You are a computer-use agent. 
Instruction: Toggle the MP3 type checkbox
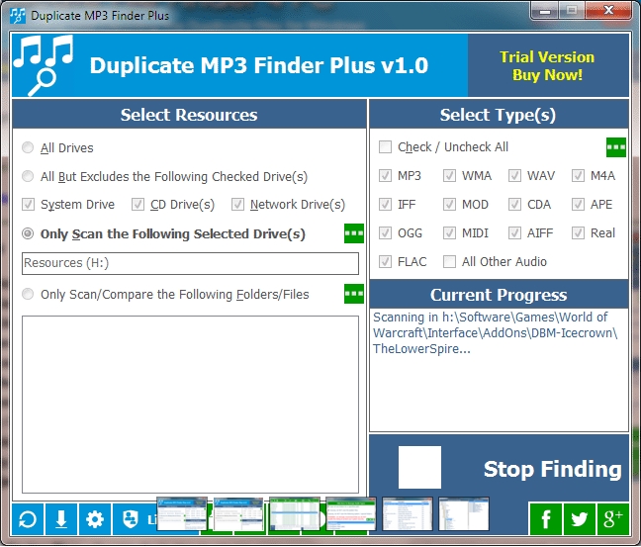coord(385,176)
